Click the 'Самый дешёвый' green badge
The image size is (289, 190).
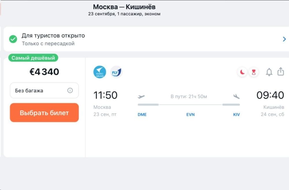click(33, 58)
